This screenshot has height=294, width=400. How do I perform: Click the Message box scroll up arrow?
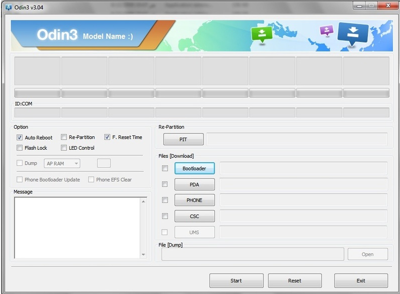point(143,202)
